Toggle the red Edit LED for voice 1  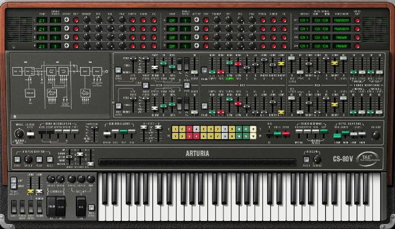click(75, 20)
